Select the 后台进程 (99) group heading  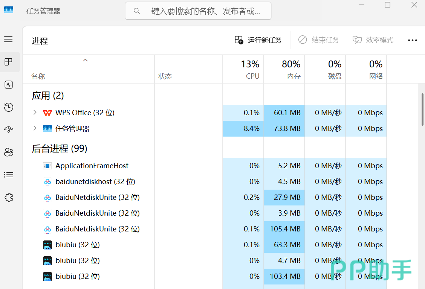[x=60, y=149]
